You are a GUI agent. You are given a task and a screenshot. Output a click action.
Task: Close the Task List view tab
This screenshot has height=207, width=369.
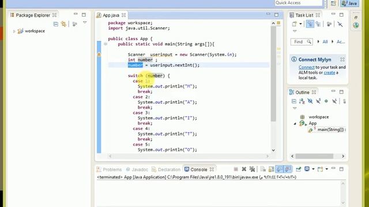[x=318, y=16]
